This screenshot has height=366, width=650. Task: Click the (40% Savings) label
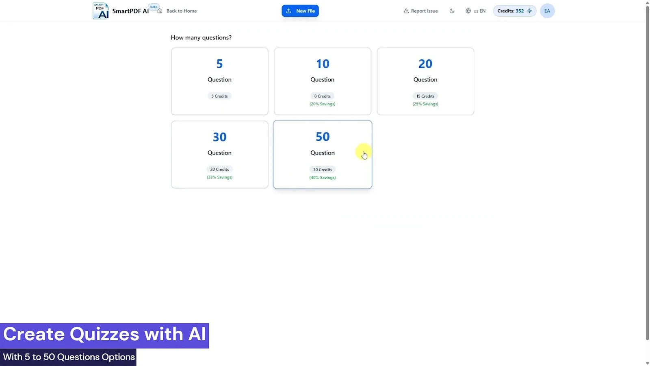(323, 178)
